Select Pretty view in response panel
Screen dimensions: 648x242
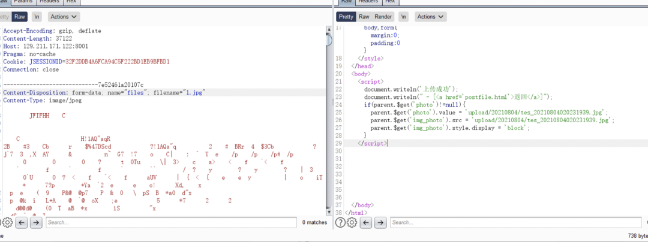(346, 17)
